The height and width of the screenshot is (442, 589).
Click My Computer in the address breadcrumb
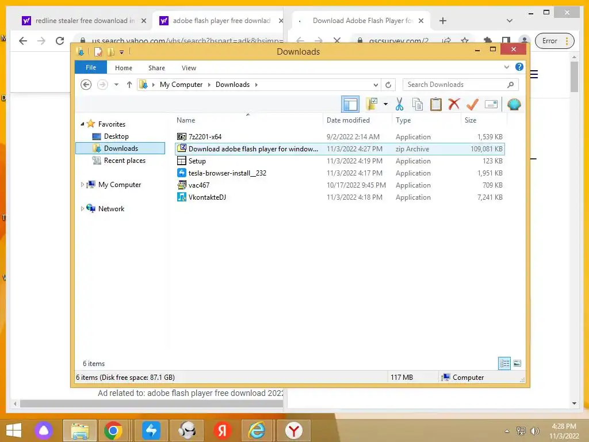pyautogui.click(x=181, y=85)
